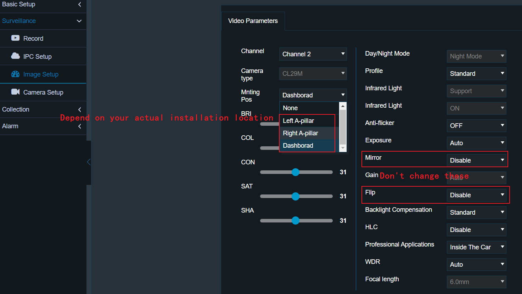Click the Image Setup palette icon
The image size is (522, 294).
click(x=15, y=74)
